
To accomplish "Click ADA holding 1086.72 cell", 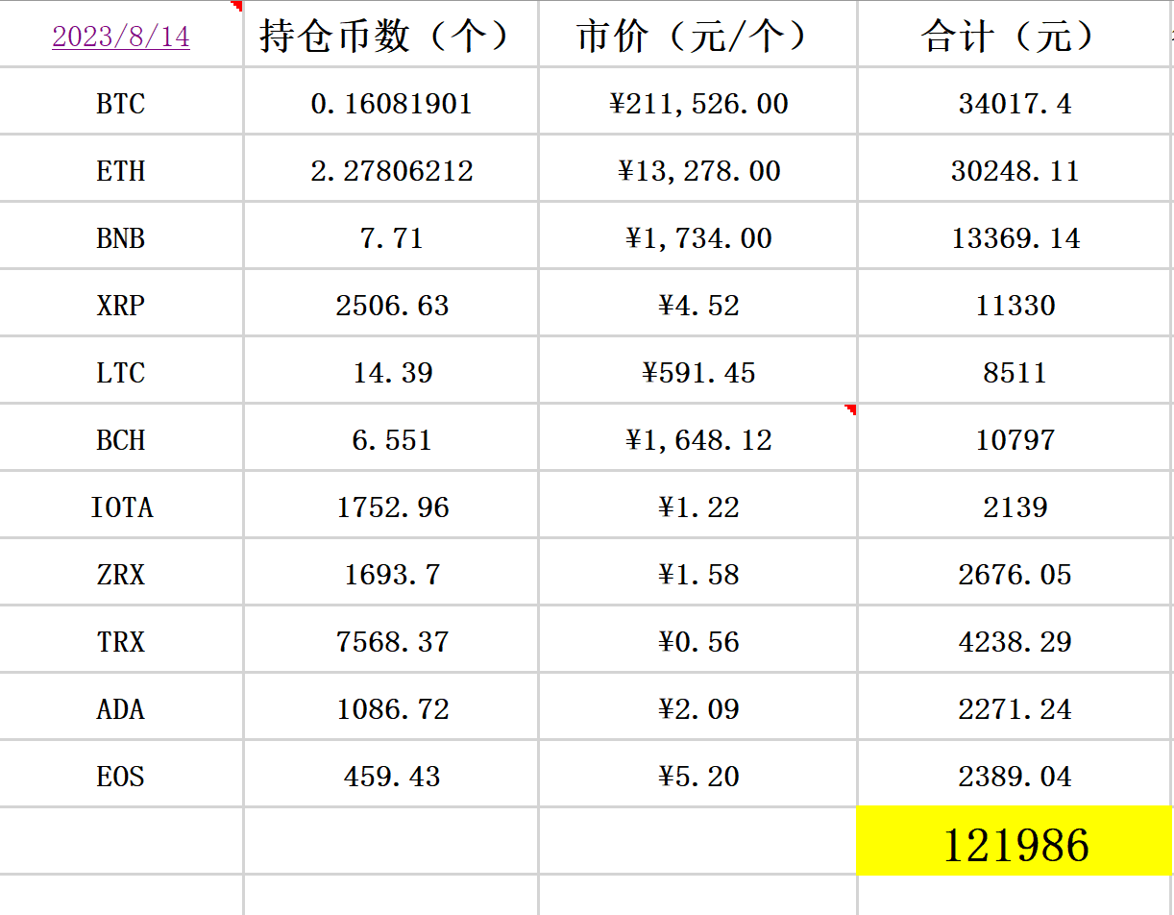I will tap(391, 706).
